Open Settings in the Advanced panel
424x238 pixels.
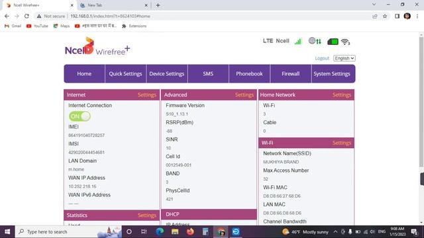[x=244, y=95]
